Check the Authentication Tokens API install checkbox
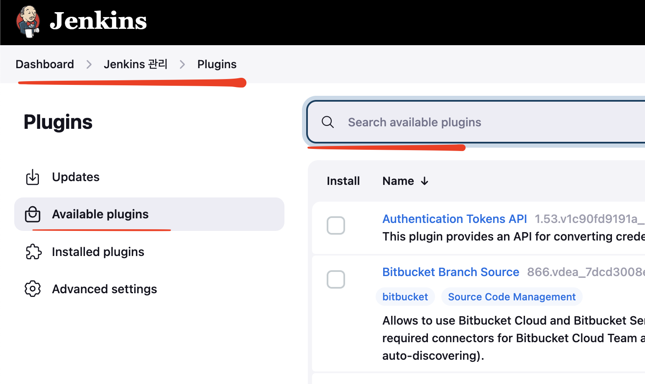The height and width of the screenshot is (384, 645). [x=336, y=225]
